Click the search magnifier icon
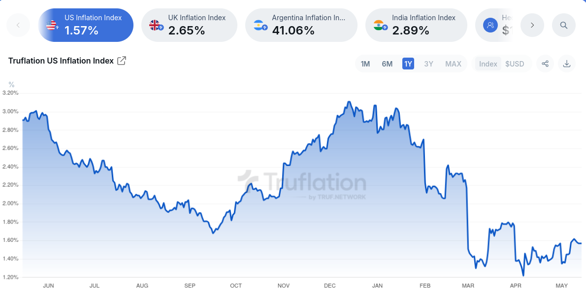This screenshot has width=586, height=299. click(x=564, y=25)
